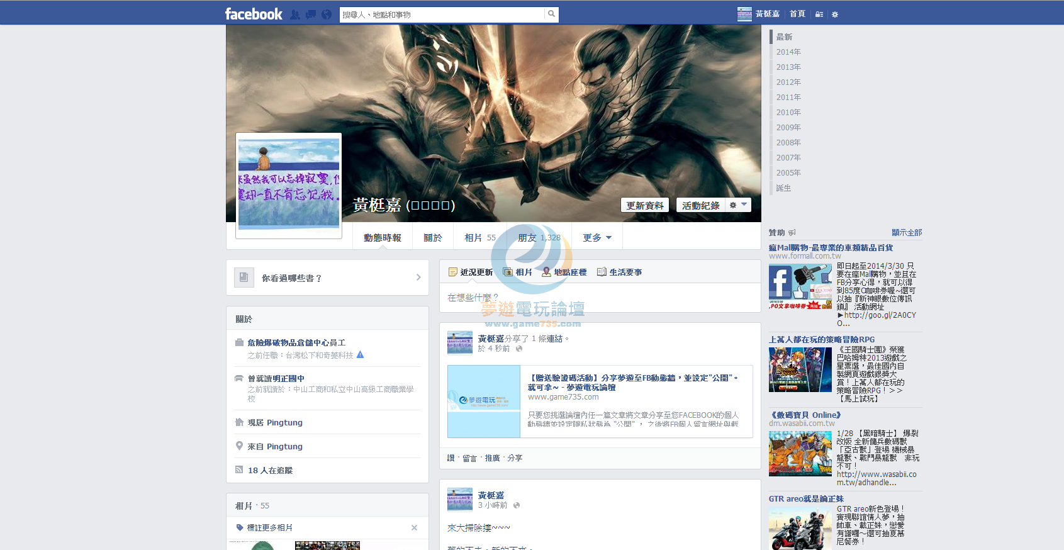Click the search input field
Screen dimensions: 1064x550
click(x=442, y=14)
